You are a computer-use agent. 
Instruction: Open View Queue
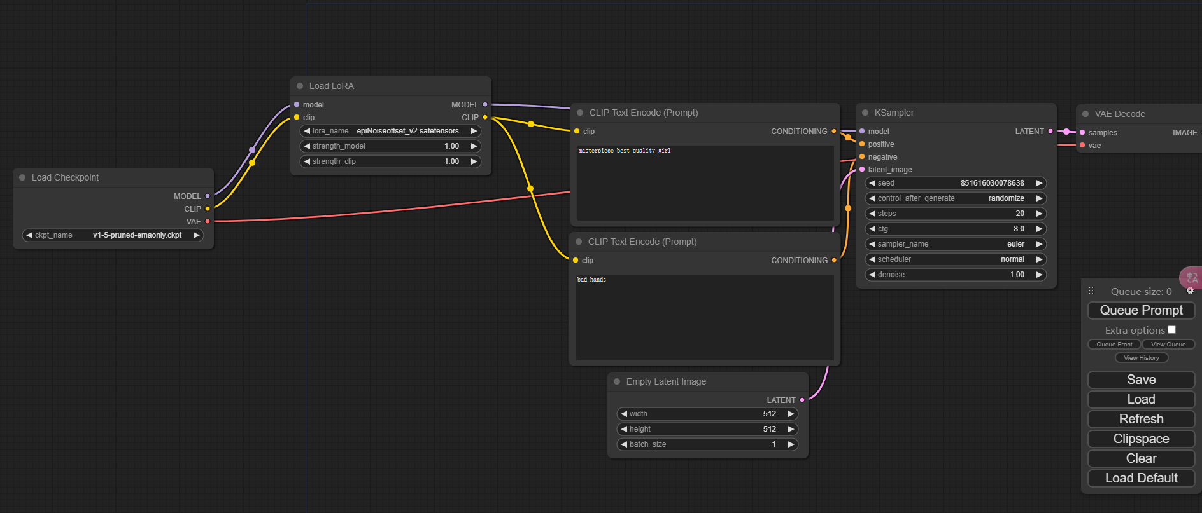click(1168, 345)
